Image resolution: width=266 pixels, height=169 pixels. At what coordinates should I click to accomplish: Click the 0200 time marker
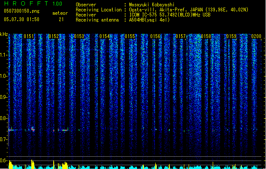click(x=256, y=36)
